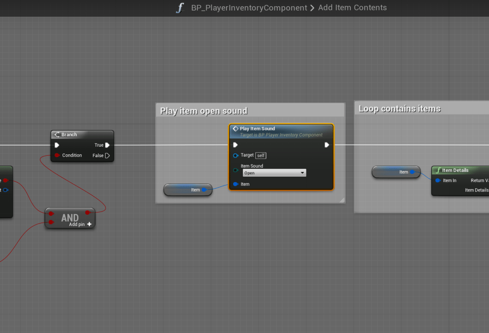
Task: Select the Item variable node in Loop contains items
Action: pyautogui.click(x=396, y=172)
